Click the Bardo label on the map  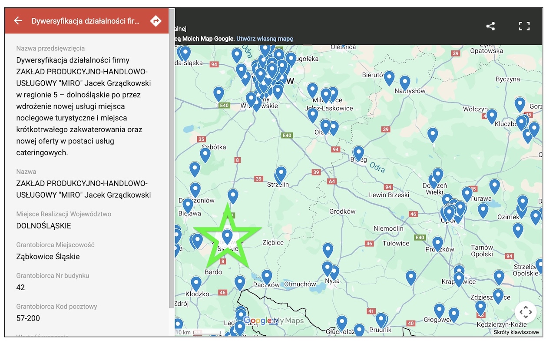[x=213, y=272]
